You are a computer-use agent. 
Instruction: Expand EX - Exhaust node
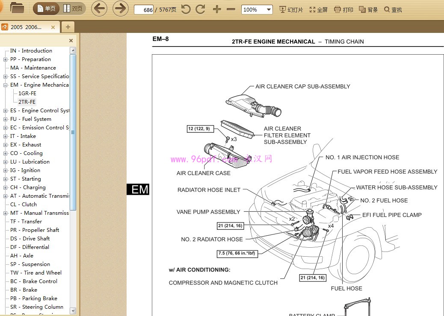5,145
